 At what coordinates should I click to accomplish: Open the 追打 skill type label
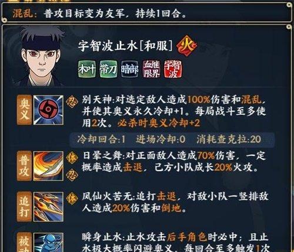[24, 206]
